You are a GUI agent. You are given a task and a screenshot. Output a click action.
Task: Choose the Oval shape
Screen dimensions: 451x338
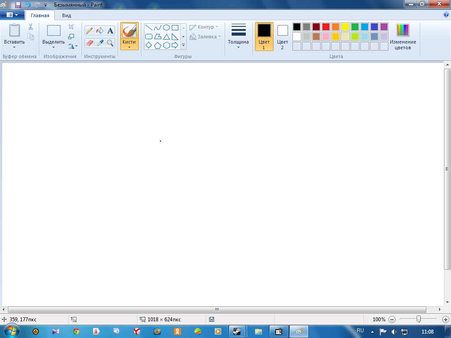click(166, 28)
